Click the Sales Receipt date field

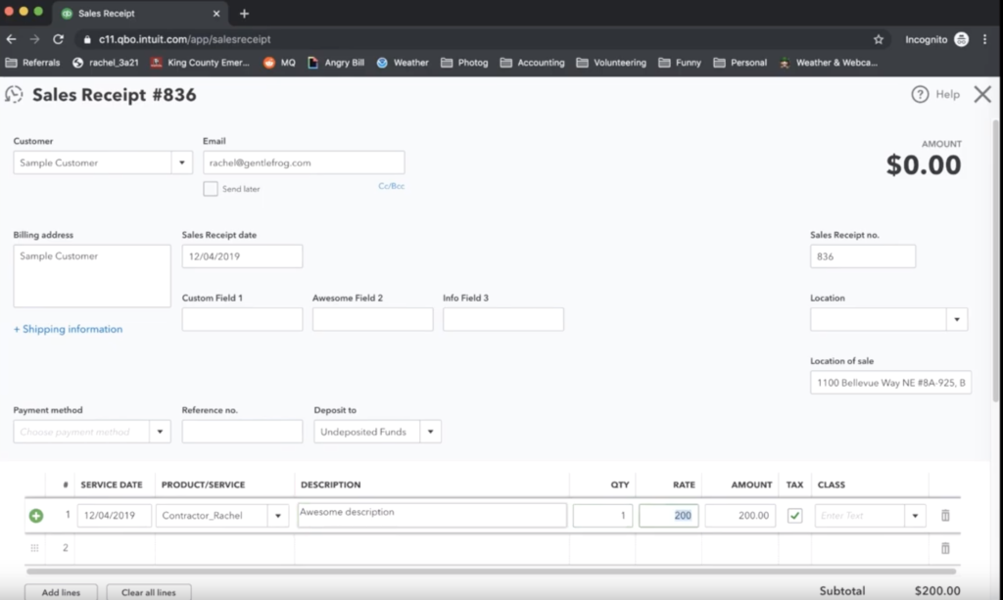click(242, 256)
